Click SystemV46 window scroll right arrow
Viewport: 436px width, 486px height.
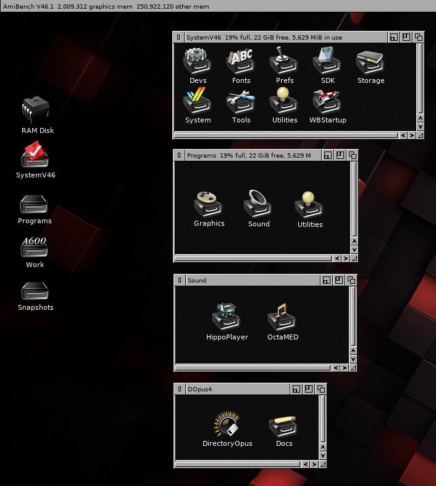pyautogui.click(x=411, y=135)
